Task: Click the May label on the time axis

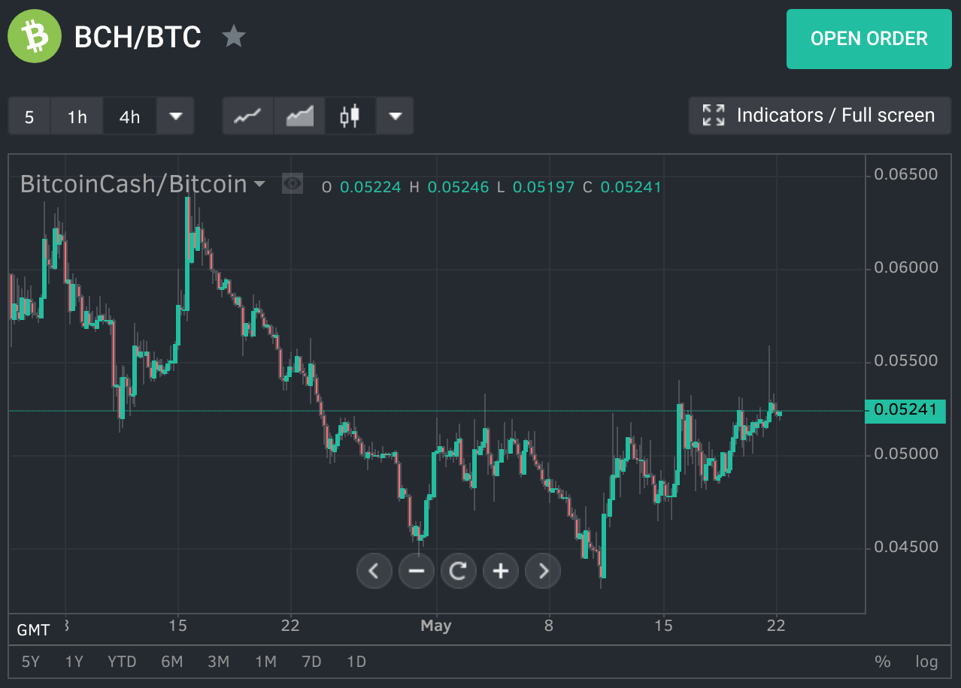Action: [x=436, y=625]
